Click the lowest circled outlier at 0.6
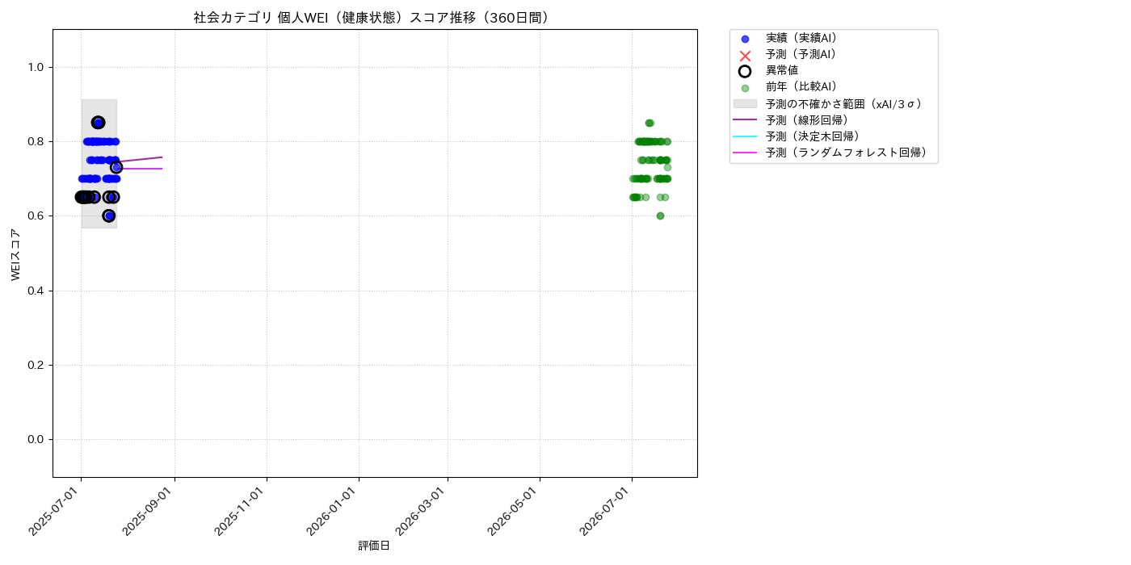 pyautogui.click(x=109, y=216)
